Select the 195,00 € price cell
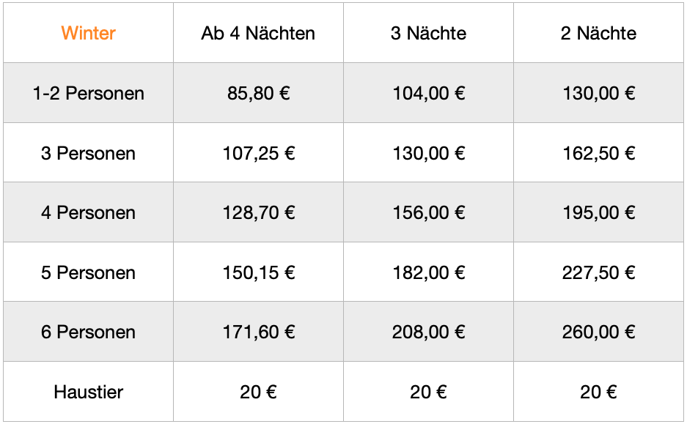Screen dimensions: 687x424 click(598, 212)
